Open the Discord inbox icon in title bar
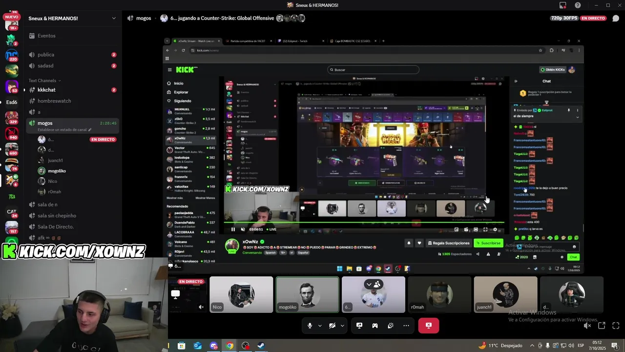The height and width of the screenshot is (352, 625). 563,5
